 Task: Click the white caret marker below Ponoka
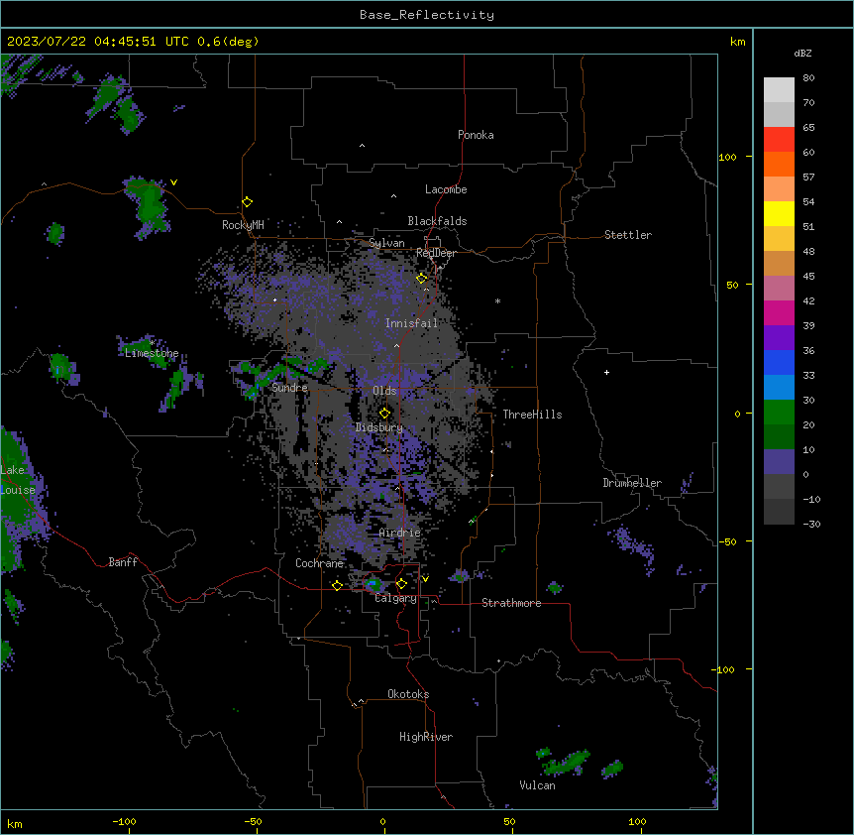click(363, 146)
